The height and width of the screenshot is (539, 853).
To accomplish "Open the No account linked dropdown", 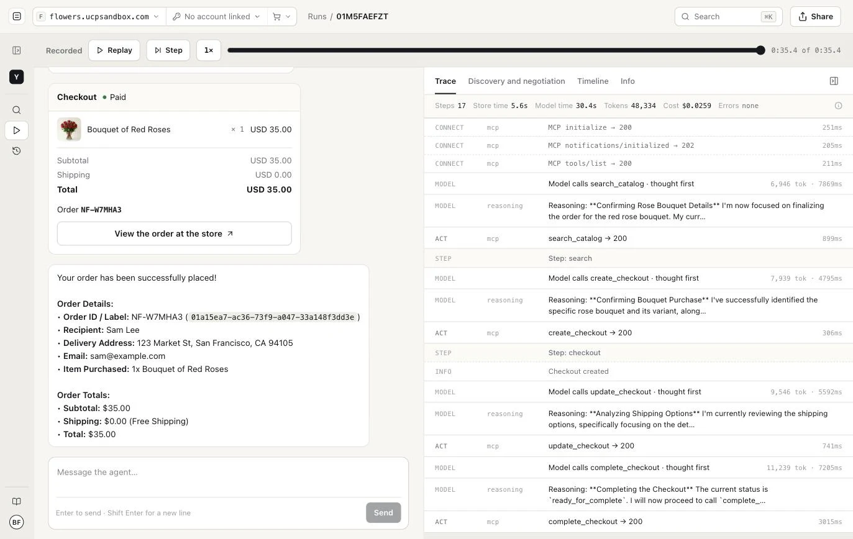I will [x=216, y=17].
